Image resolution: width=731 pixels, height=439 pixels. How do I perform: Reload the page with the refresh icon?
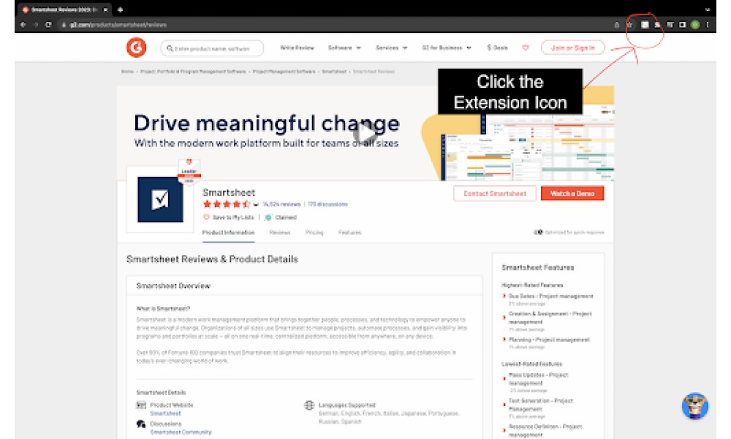coord(48,25)
